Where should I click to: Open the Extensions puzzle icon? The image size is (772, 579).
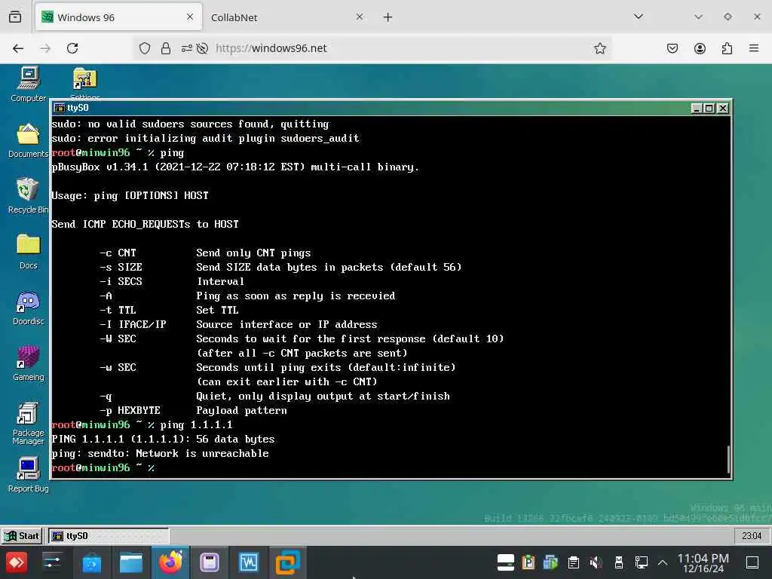coord(727,48)
